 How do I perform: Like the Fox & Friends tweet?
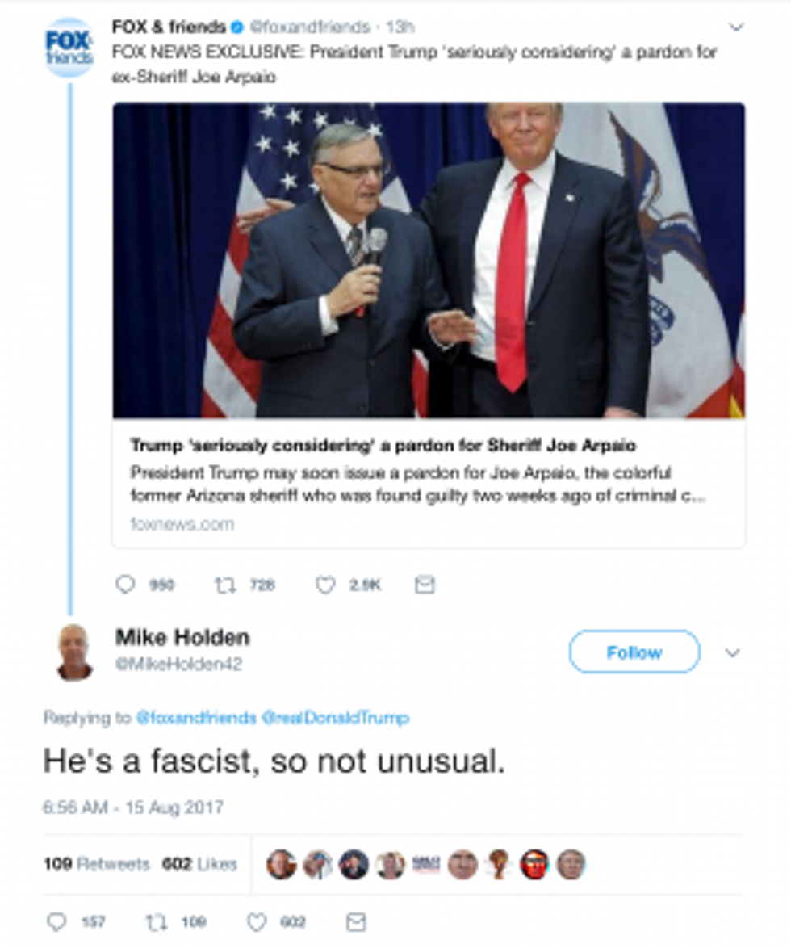point(324,585)
